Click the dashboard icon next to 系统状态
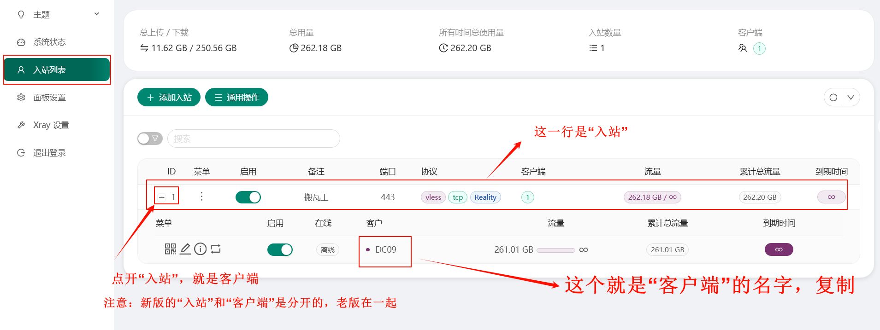880x330 pixels. (21, 42)
